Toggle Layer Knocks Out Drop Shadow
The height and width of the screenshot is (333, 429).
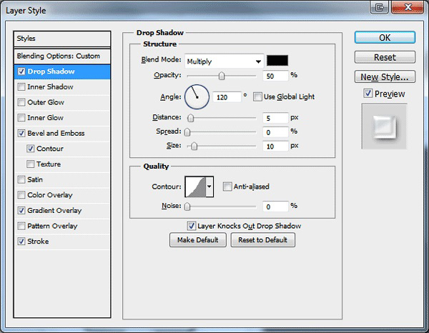pyautogui.click(x=191, y=226)
